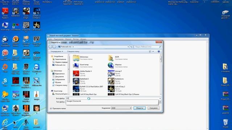The height and width of the screenshot is (130, 232).
Task: Select the OGOMobile desktop icon
Action: pyautogui.click(x=16, y=26)
